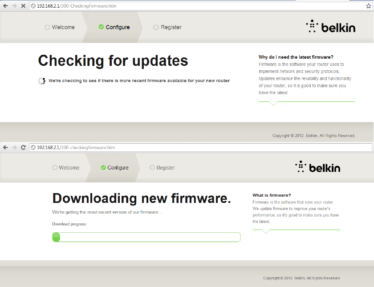
Task: Click the forward arrow in the top browser
Action: tap(14, 6)
